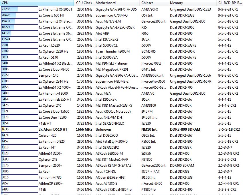
Task: Click the MSI MegaBook PR201 cell
Action: [112, 69]
